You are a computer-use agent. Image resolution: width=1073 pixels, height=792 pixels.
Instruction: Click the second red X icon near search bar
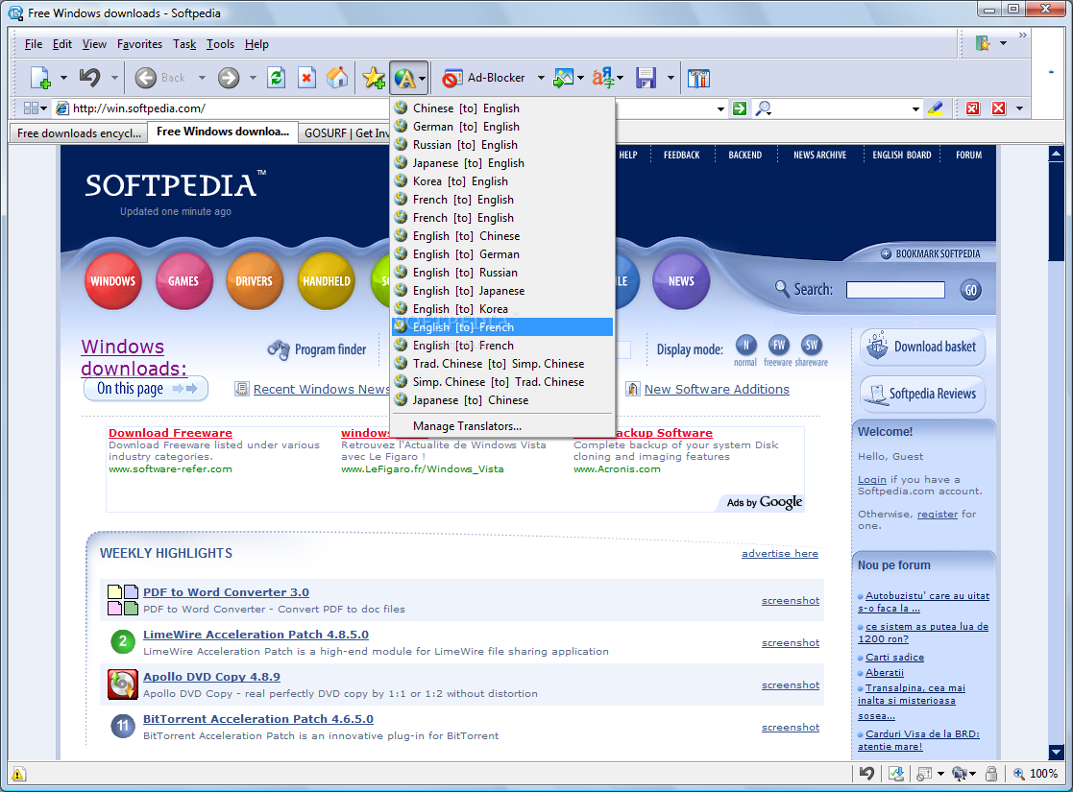(x=999, y=108)
